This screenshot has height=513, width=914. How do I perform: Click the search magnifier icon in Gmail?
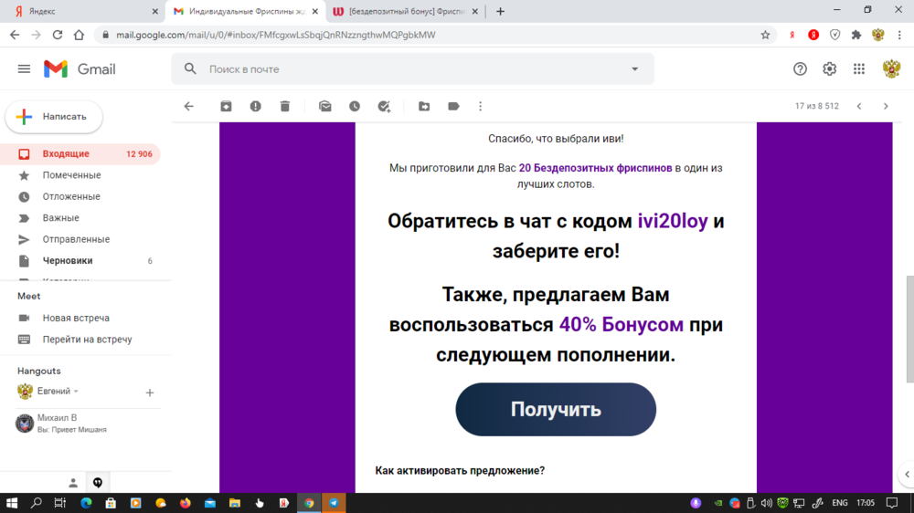[x=190, y=68]
